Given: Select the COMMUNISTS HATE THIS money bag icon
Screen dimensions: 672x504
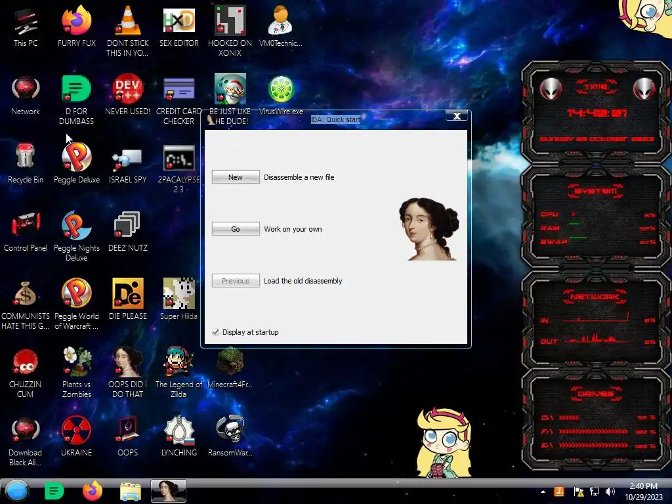Looking at the screenshot, I should click(26, 304).
